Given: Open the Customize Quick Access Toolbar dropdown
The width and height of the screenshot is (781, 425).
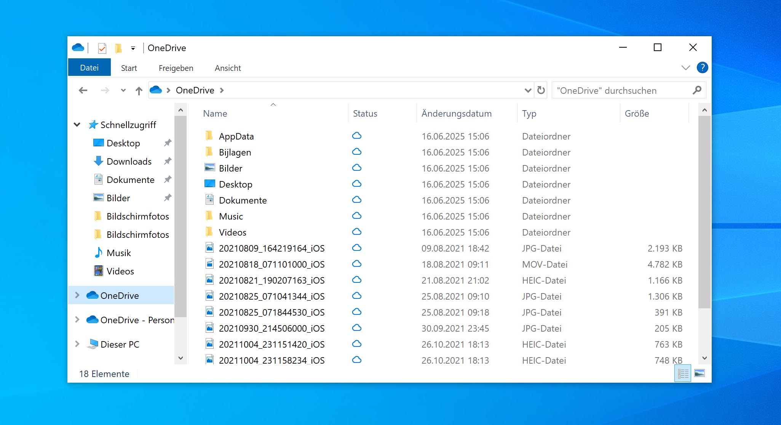Looking at the screenshot, I should tap(133, 48).
